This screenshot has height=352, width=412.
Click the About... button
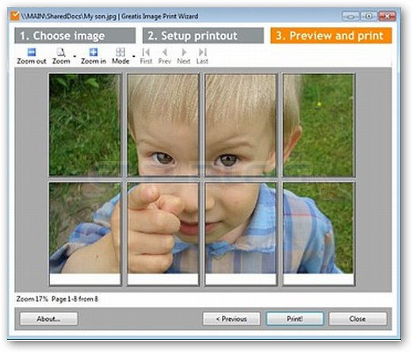(49, 319)
